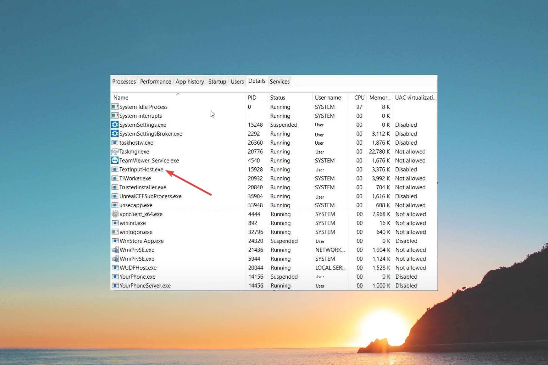Screen dimensions: 548x365
Task: Switch to the Processes tab
Action: tap(124, 82)
